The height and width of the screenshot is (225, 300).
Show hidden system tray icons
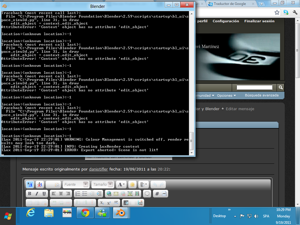click(x=235, y=216)
